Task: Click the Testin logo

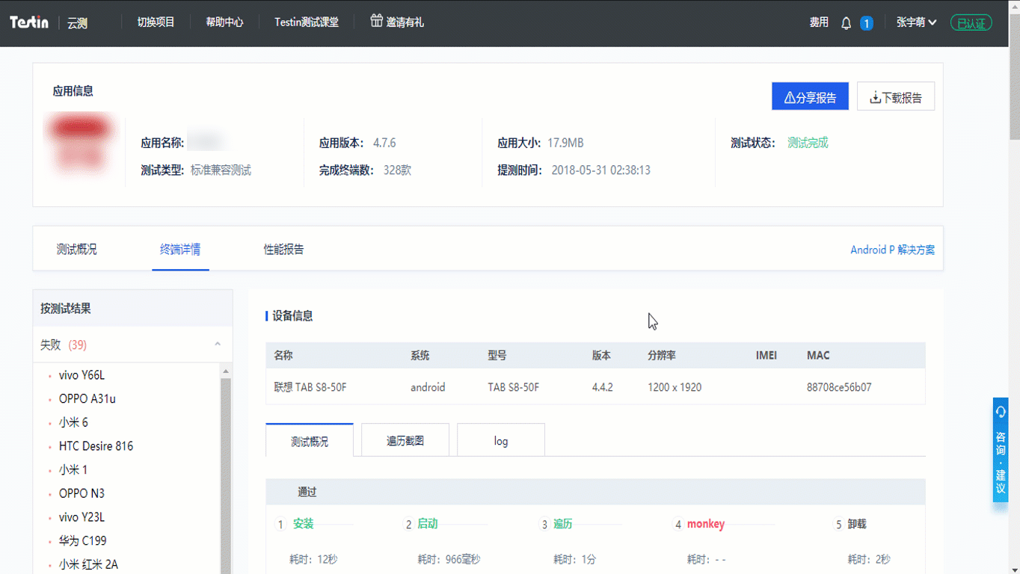Action: (x=29, y=22)
